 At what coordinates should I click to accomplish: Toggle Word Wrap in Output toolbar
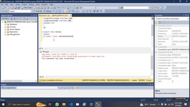coord(76,88)
